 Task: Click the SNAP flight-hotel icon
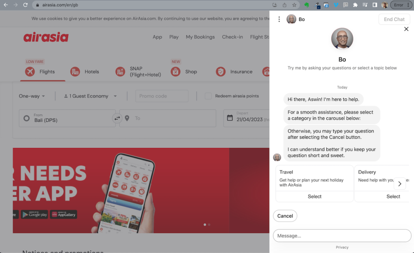(120, 71)
